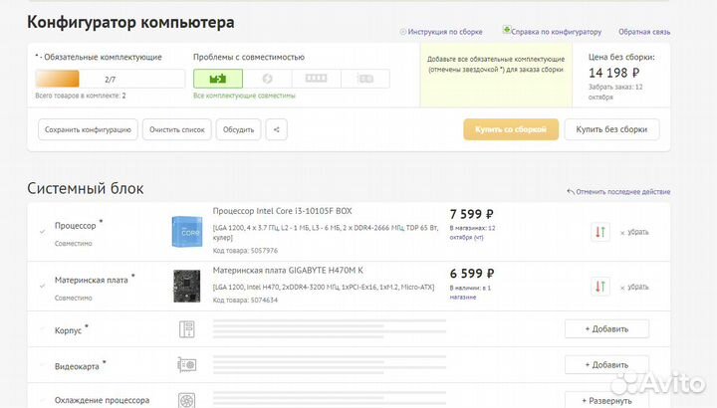Click the 7 599 ₽ processor price
This screenshot has height=408, width=717.
click(x=471, y=214)
